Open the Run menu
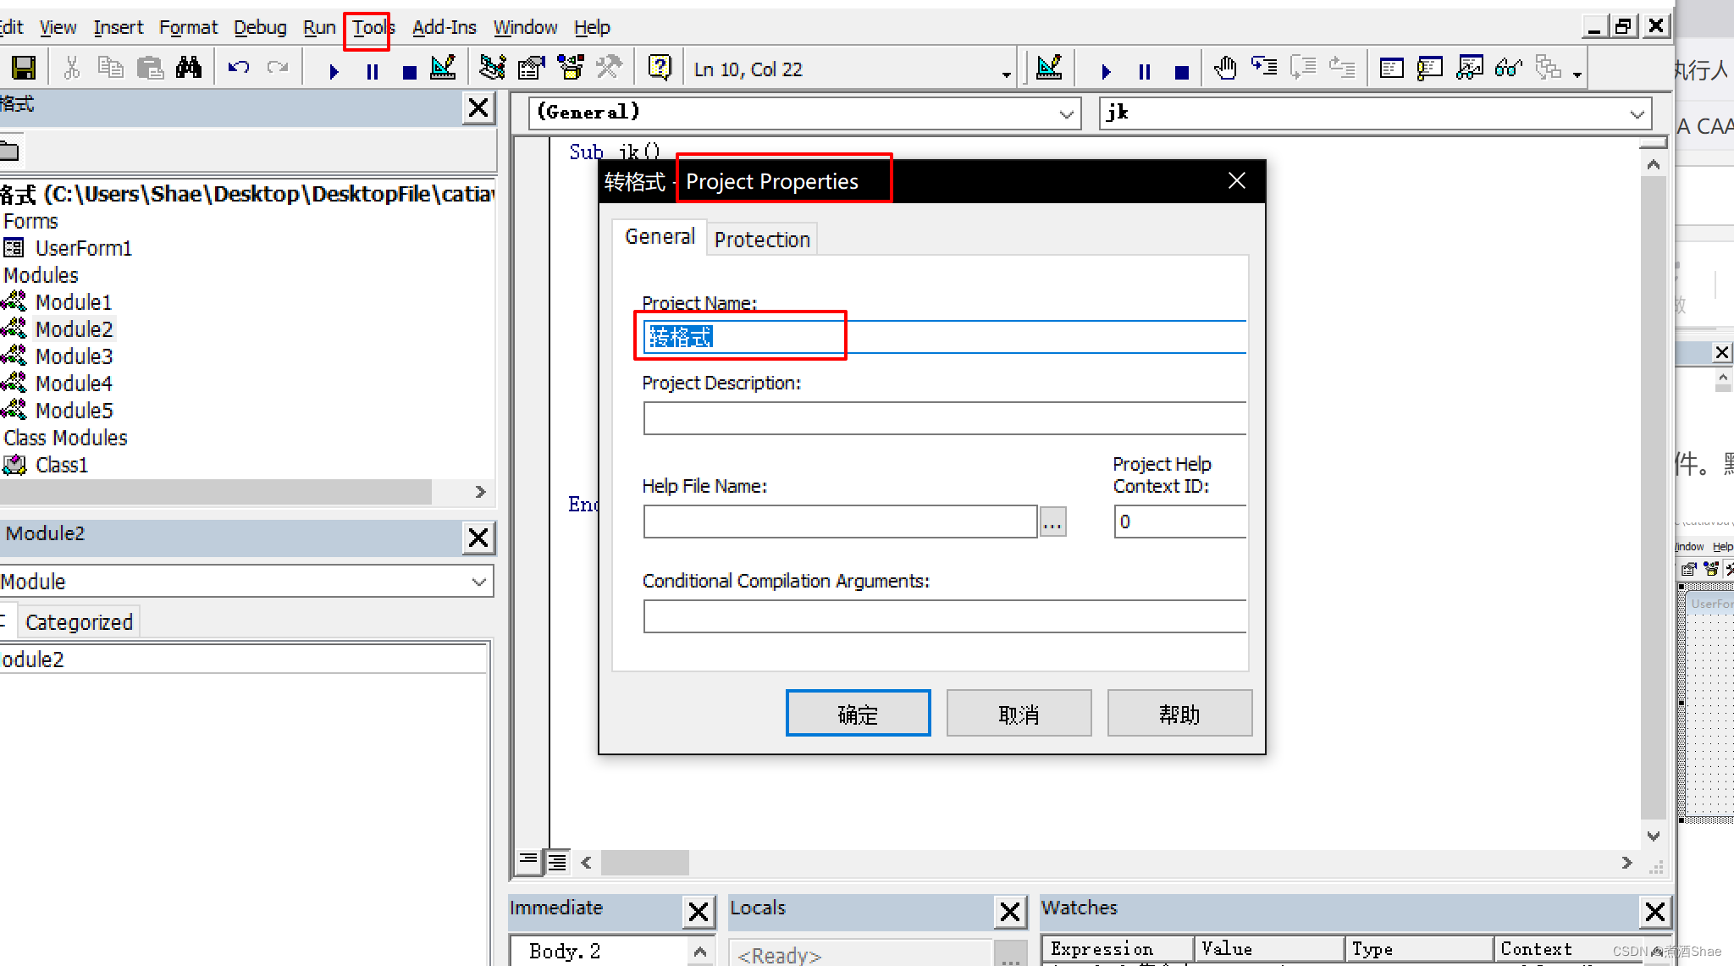 pyautogui.click(x=319, y=27)
